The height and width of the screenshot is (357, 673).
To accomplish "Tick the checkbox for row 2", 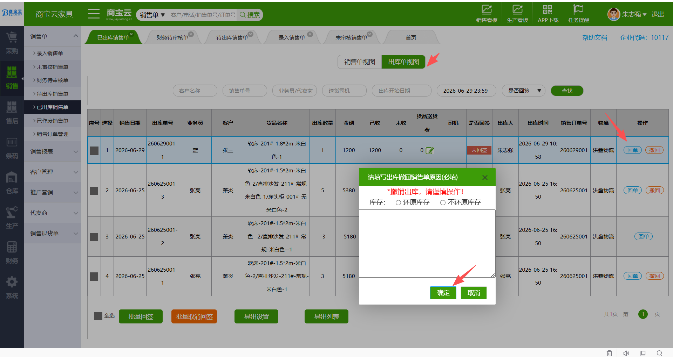I will (94, 191).
